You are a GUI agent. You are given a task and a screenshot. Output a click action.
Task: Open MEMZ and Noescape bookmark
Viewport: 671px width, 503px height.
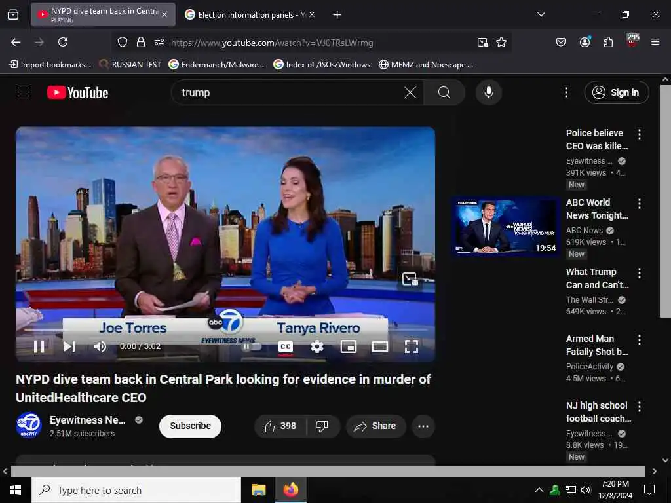(426, 65)
